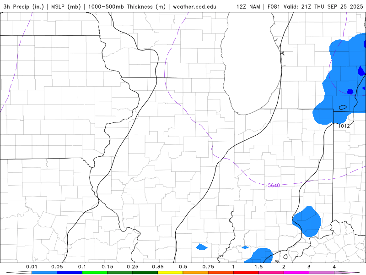This screenshot has height=275, width=366.
Task: Pick the bright green 0.1–0.15 color swatch
Action: coord(95,273)
